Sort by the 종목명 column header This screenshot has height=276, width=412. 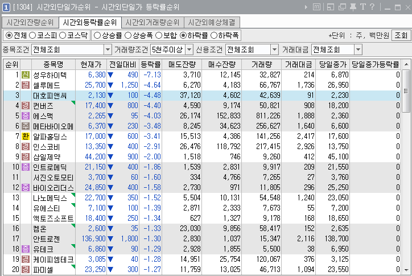(x=53, y=64)
